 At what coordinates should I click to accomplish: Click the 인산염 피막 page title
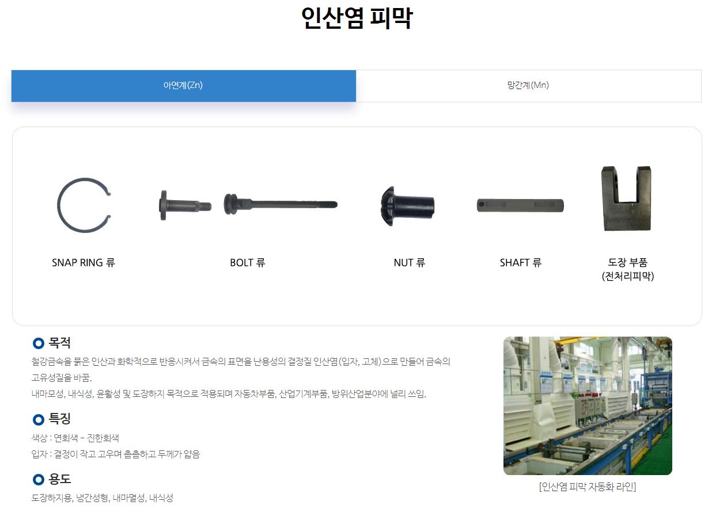[357, 18]
